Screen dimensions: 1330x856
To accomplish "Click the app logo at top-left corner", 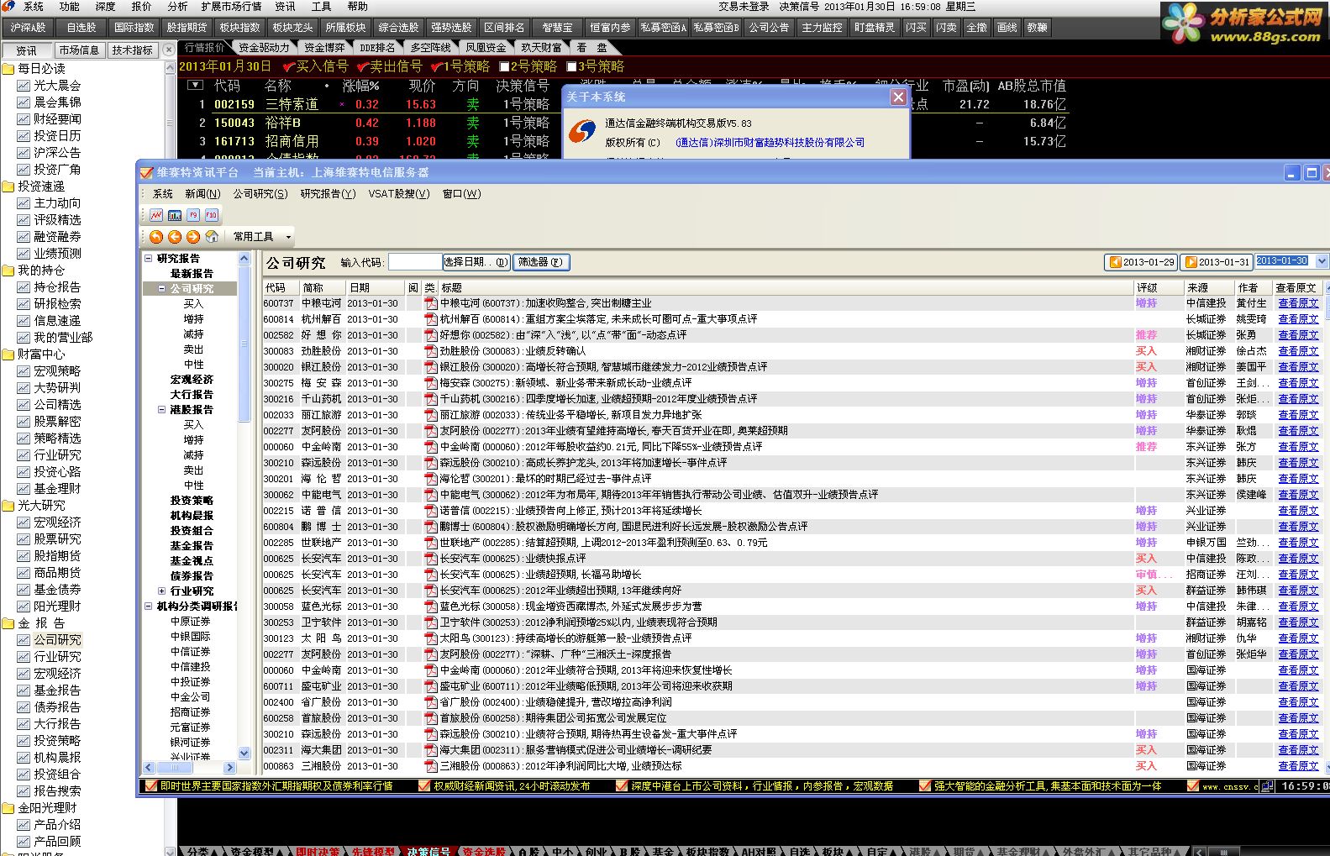I will click(8, 6).
